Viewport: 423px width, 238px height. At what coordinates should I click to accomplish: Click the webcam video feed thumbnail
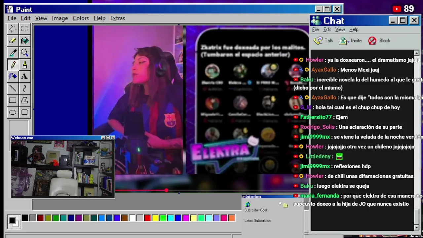click(62, 169)
